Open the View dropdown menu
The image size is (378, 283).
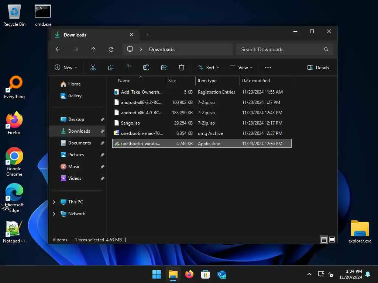241,68
